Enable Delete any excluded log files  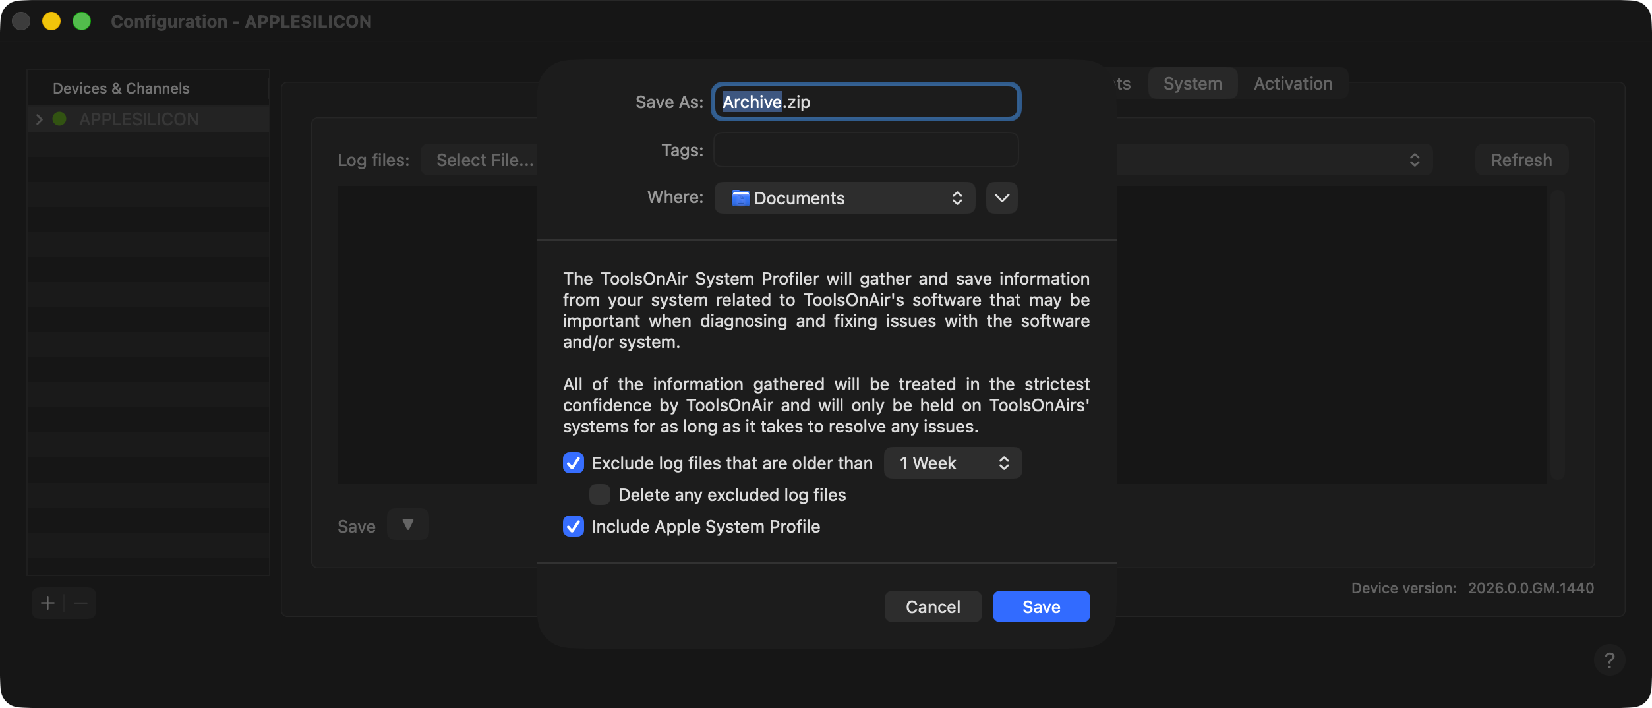coord(600,494)
